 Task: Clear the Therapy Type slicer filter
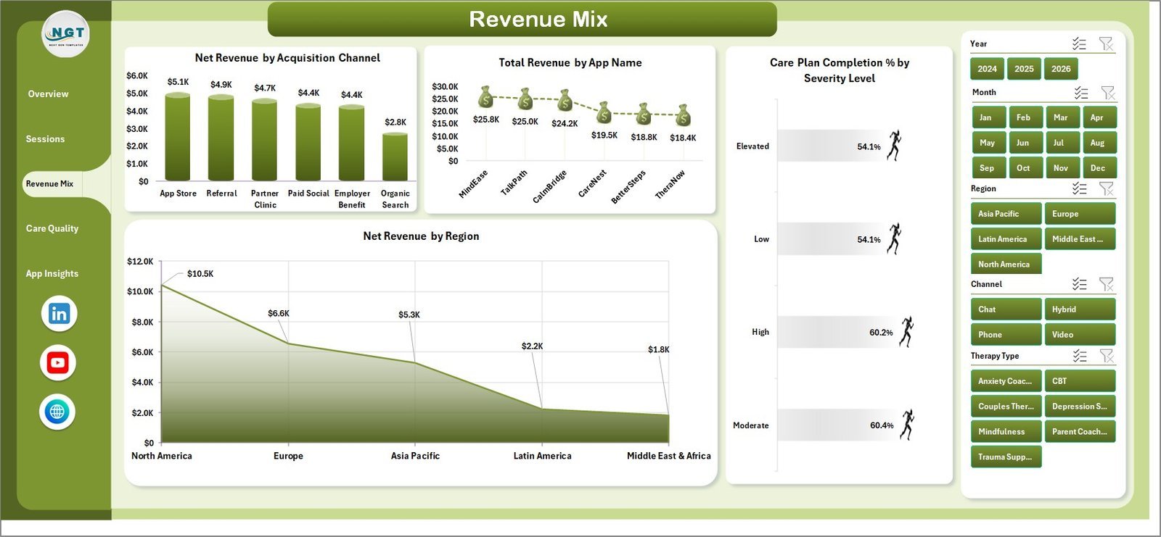tap(1107, 356)
